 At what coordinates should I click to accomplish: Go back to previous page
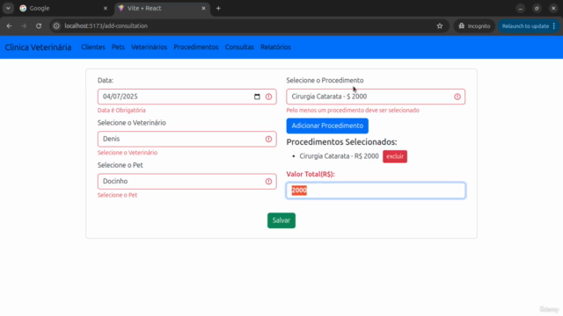pyautogui.click(x=9, y=25)
